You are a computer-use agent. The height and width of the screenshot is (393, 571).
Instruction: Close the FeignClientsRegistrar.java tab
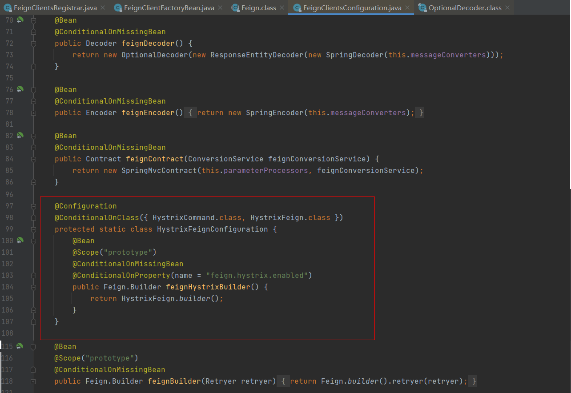pos(103,8)
